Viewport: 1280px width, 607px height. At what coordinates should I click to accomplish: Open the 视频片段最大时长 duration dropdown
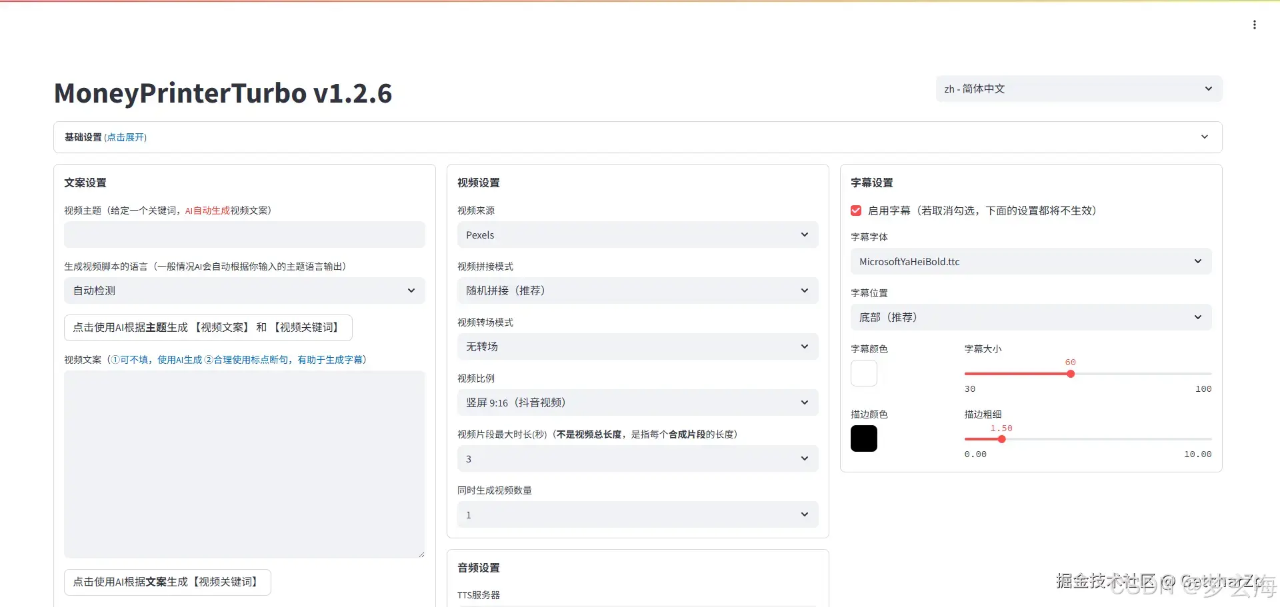pos(637,458)
